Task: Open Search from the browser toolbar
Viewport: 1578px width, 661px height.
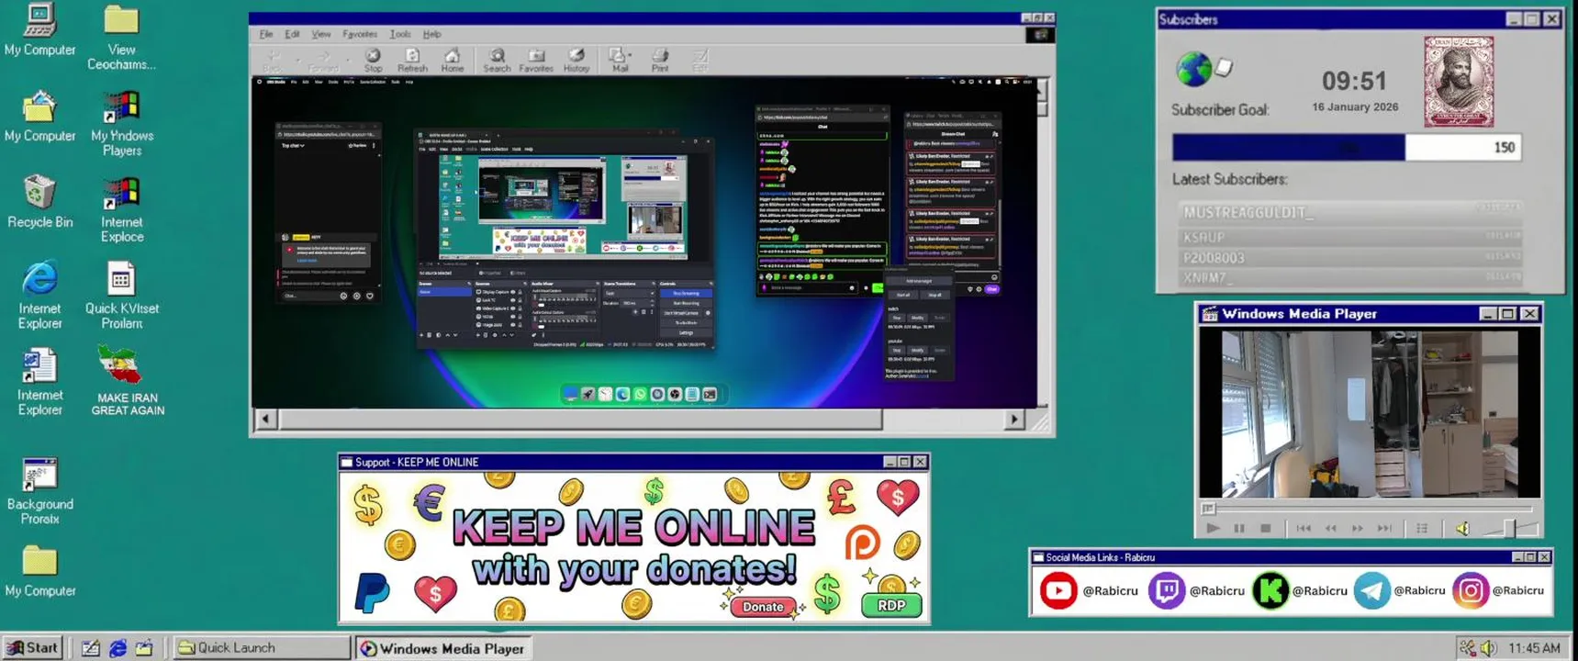Action: tap(497, 61)
